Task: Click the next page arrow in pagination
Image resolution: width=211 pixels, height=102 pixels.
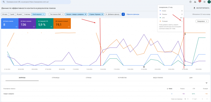Action: pyautogui.click(x=207, y=99)
